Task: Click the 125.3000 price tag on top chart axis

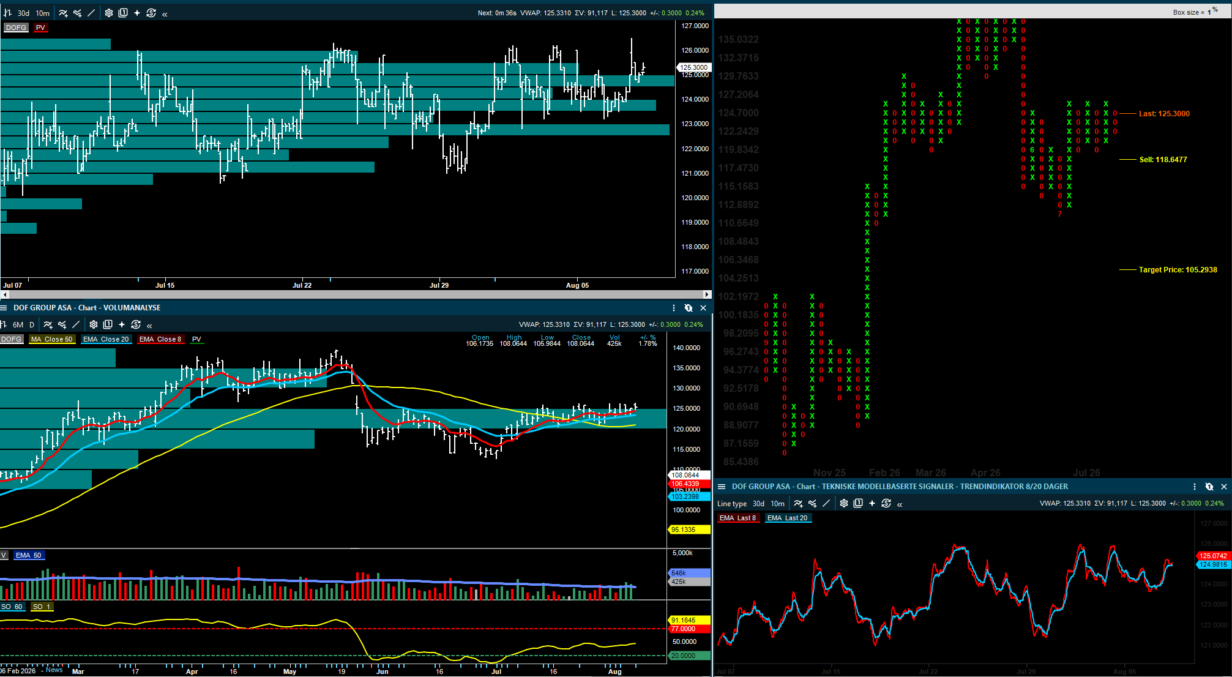Action: click(694, 67)
